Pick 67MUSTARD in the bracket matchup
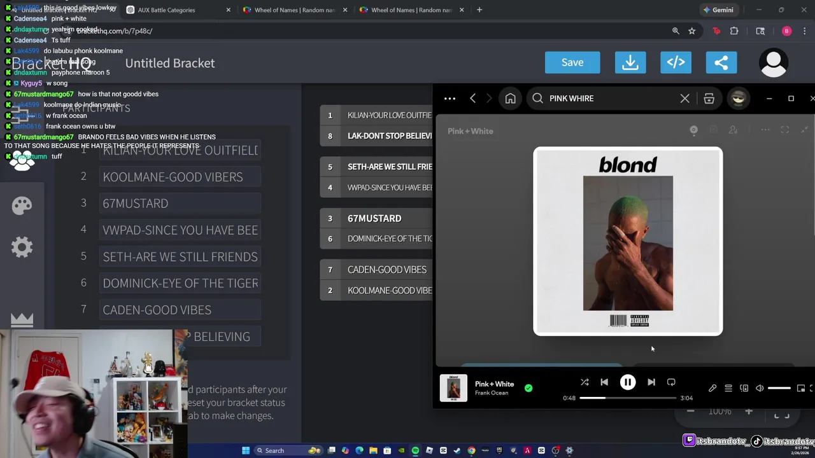 (376, 218)
